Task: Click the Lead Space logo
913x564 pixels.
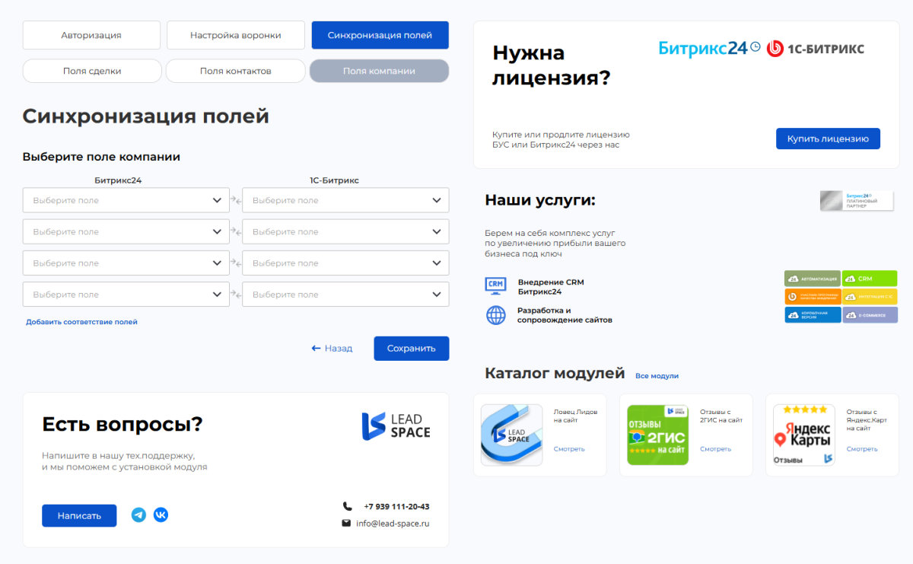Action: click(x=396, y=424)
